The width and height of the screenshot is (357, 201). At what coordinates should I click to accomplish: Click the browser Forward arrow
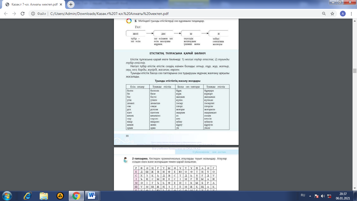pyautogui.click(x=14, y=14)
